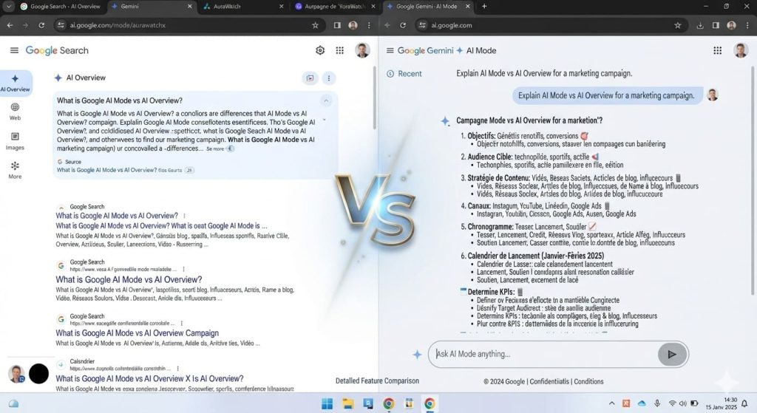Open Confidentialité link in footer
Image resolution: width=757 pixels, height=413 pixels.
coord(549,381)
